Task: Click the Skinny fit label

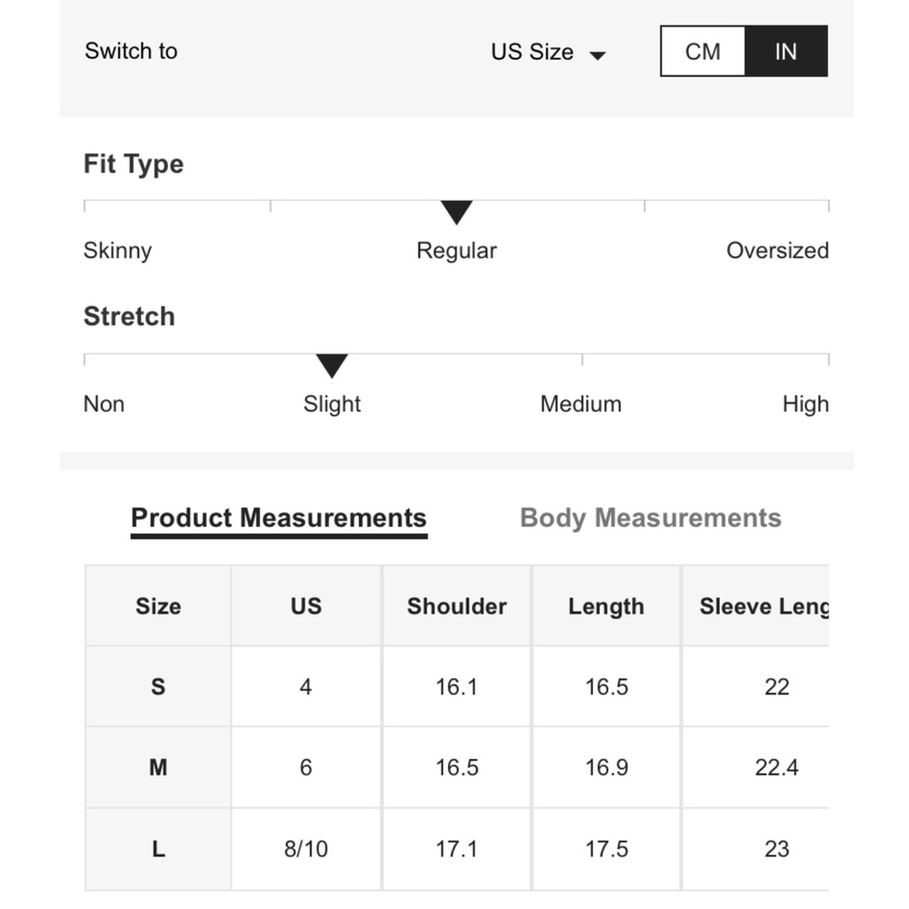Action: click(117, 251)
